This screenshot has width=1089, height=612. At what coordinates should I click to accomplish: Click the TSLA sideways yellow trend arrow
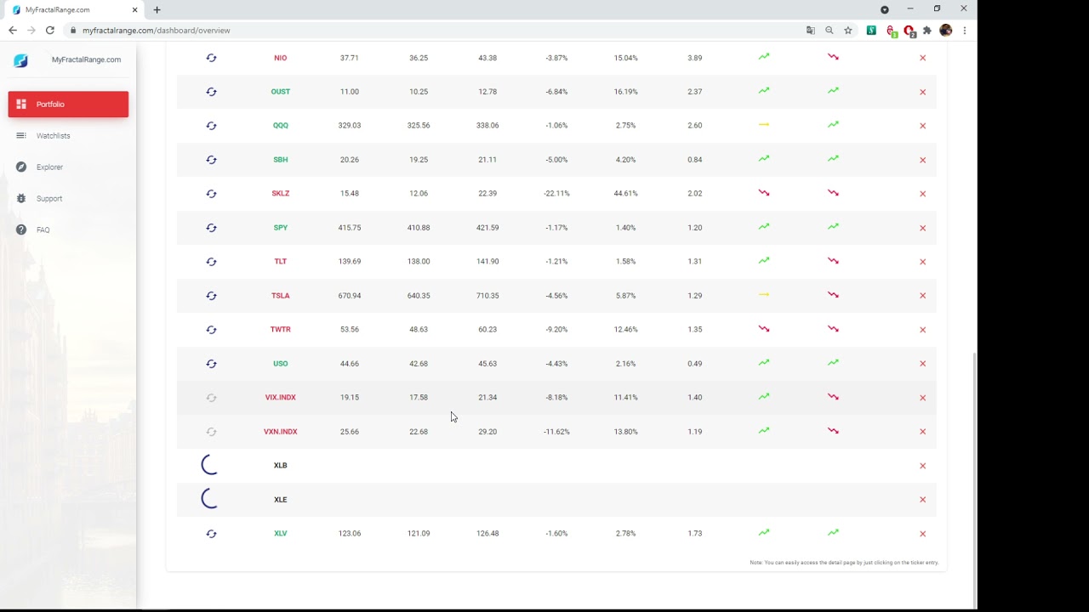764,295
